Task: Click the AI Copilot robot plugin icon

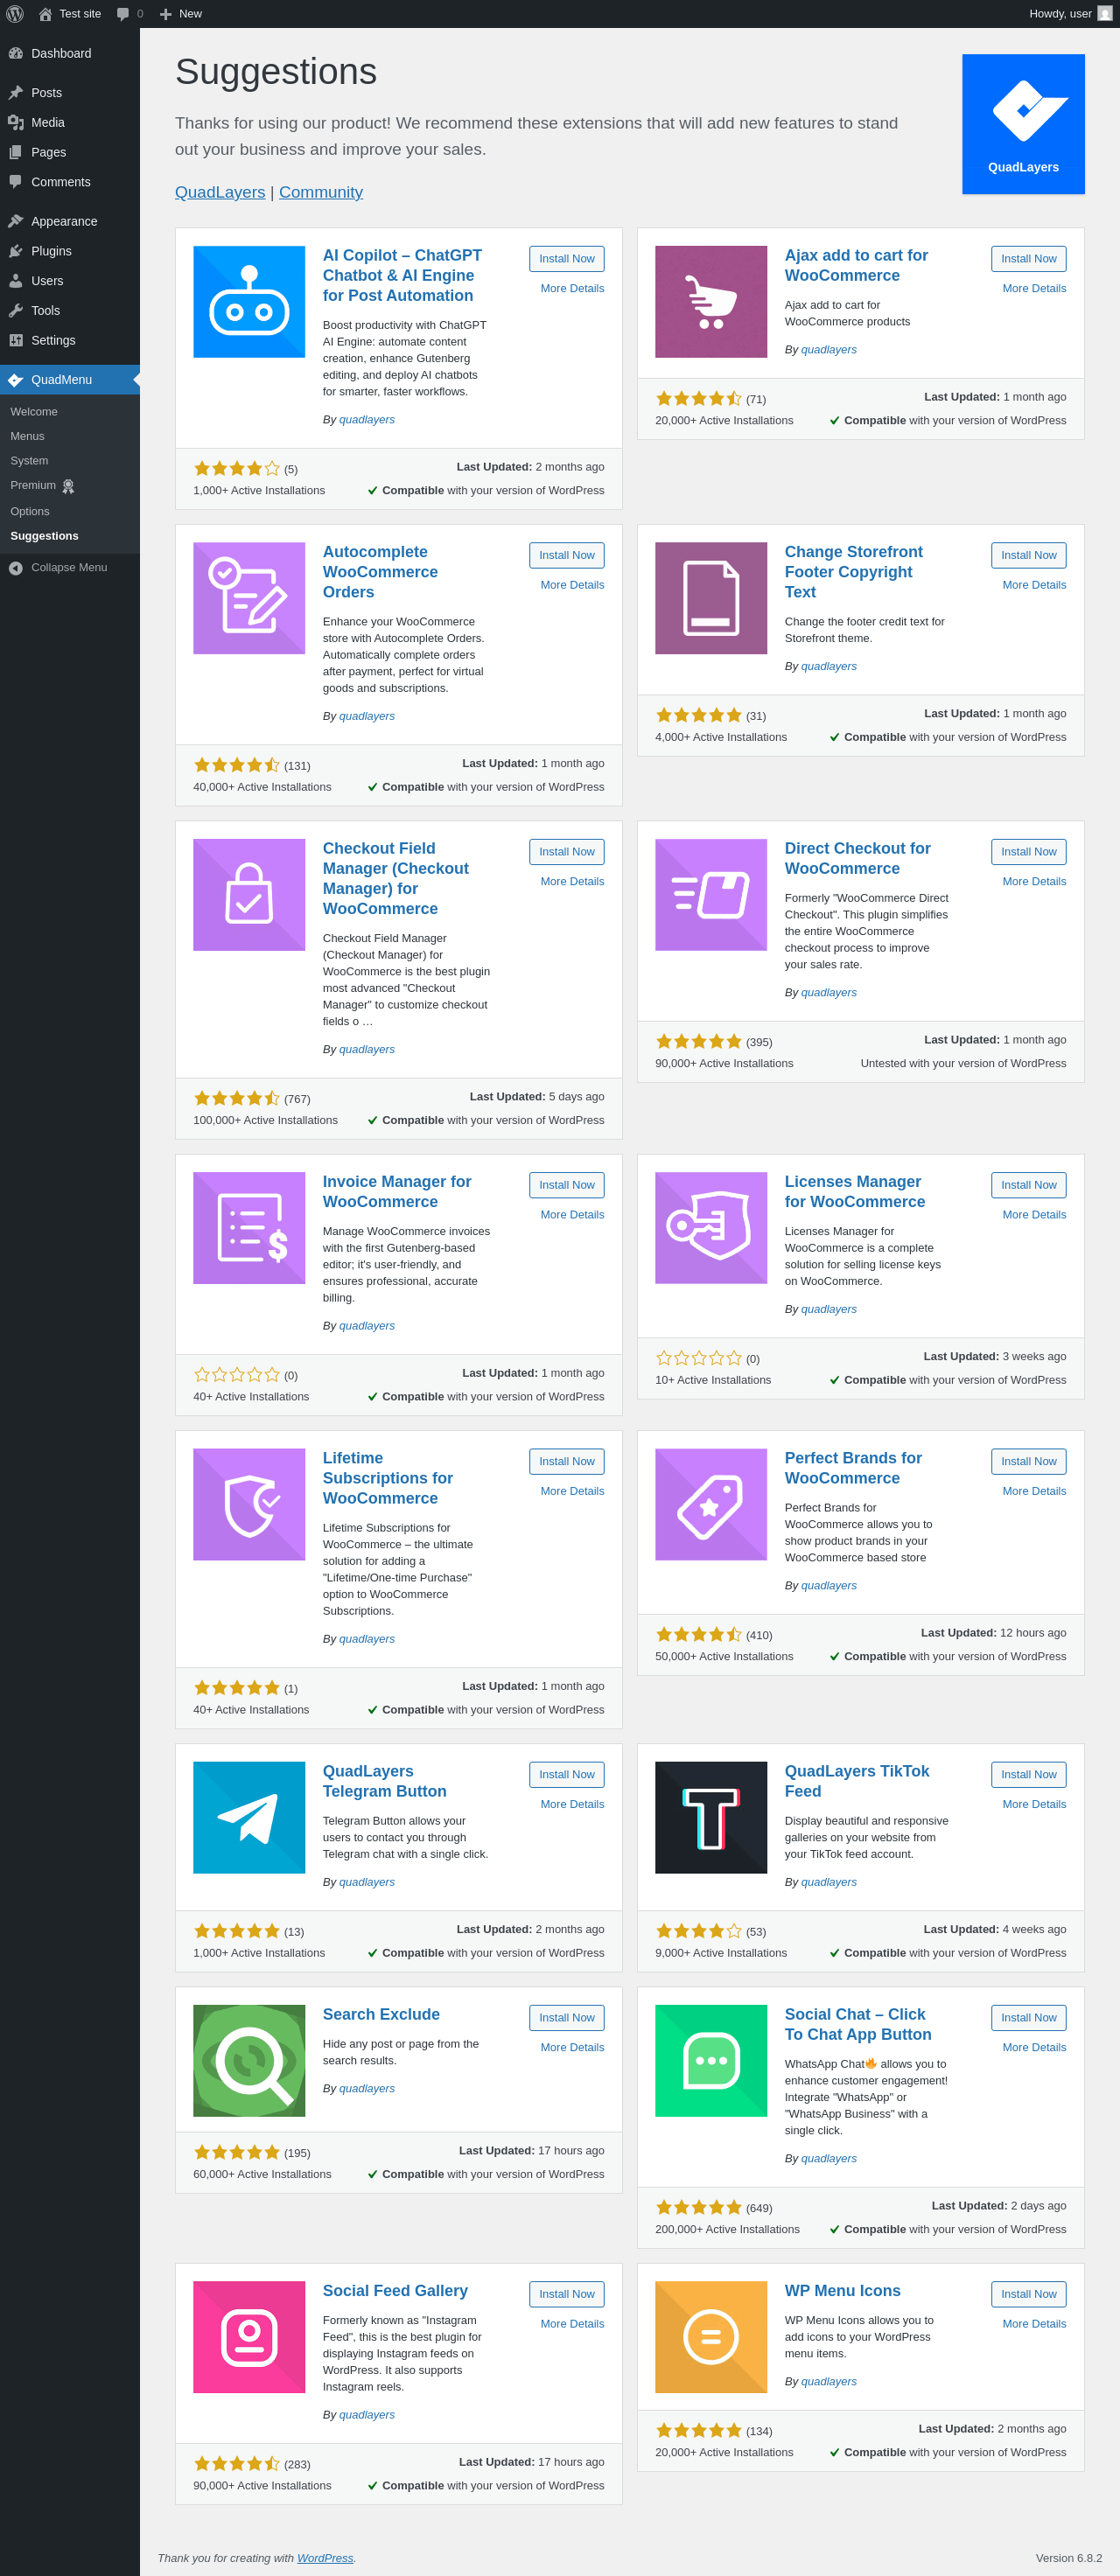Action: (x=249, y=302)
